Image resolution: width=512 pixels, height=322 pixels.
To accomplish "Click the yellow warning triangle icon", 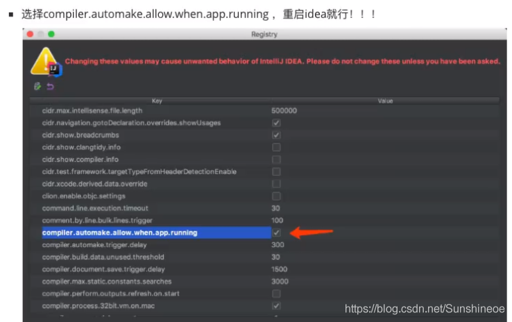I will point(43,61).
